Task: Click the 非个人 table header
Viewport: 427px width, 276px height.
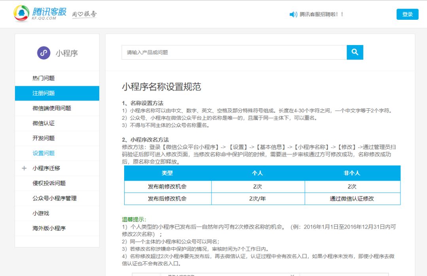Action: [x=352, y=173]
